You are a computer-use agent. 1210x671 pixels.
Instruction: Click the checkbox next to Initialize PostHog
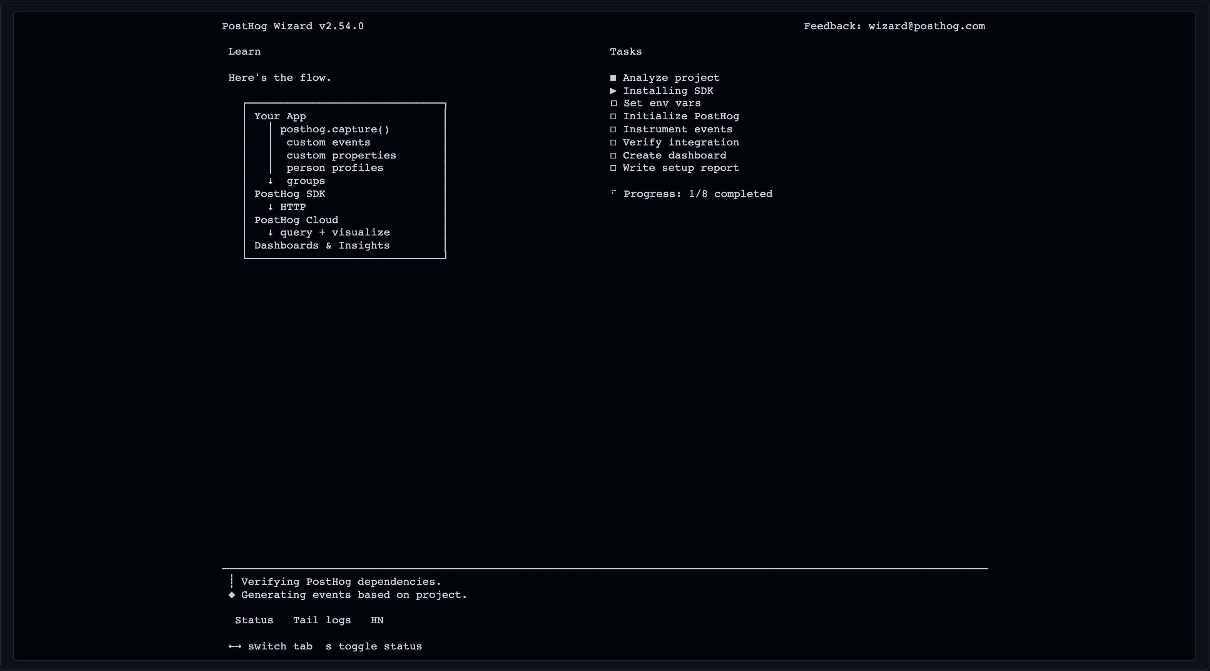click(613, 117)
